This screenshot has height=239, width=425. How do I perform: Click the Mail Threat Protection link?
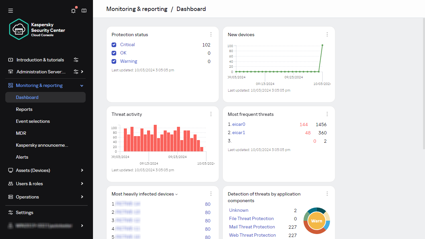[252, 227]
